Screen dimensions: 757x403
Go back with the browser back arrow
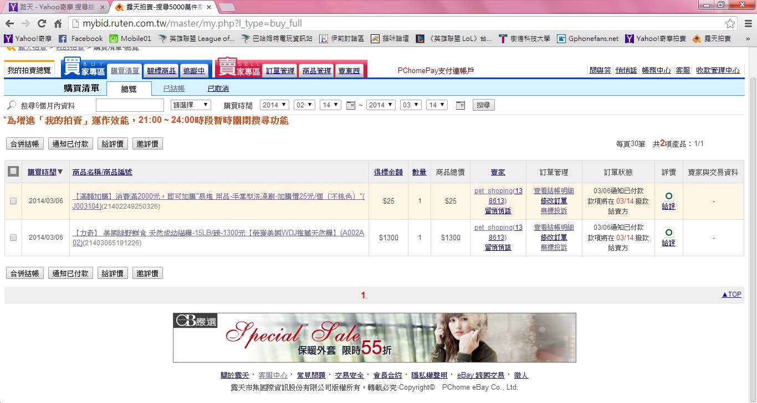point(9,24)
